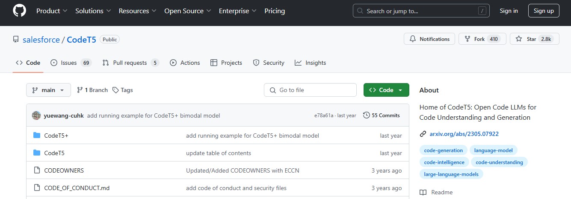
Task: Open the salesforce organization link
Action: [x=41, y=40]
